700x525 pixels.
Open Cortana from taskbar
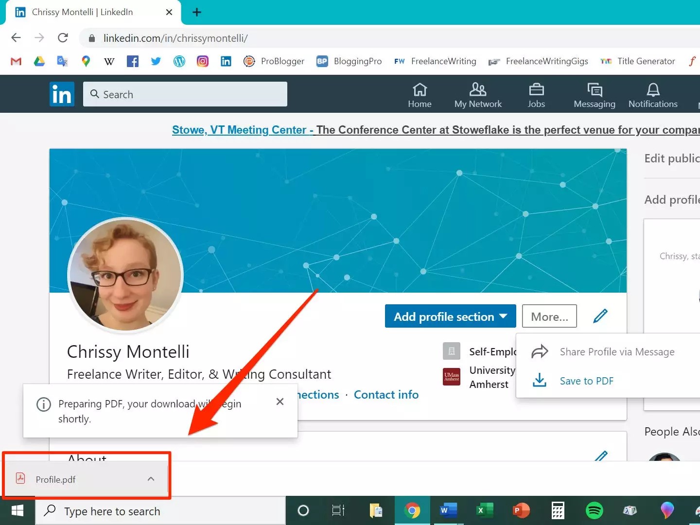[303, 510]
